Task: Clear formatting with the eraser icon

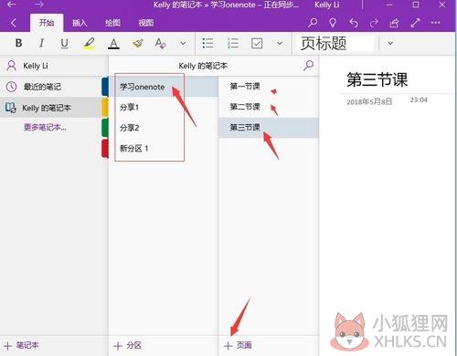Action: 161,44
